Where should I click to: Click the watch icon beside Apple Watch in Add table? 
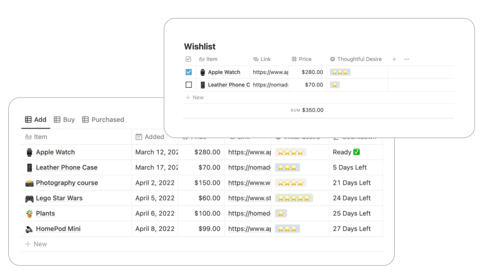pyautogui.click(x=29, y=153)
